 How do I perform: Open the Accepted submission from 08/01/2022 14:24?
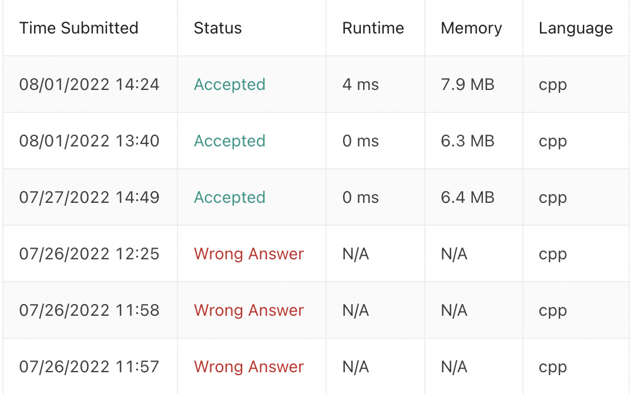pos(229,85)
